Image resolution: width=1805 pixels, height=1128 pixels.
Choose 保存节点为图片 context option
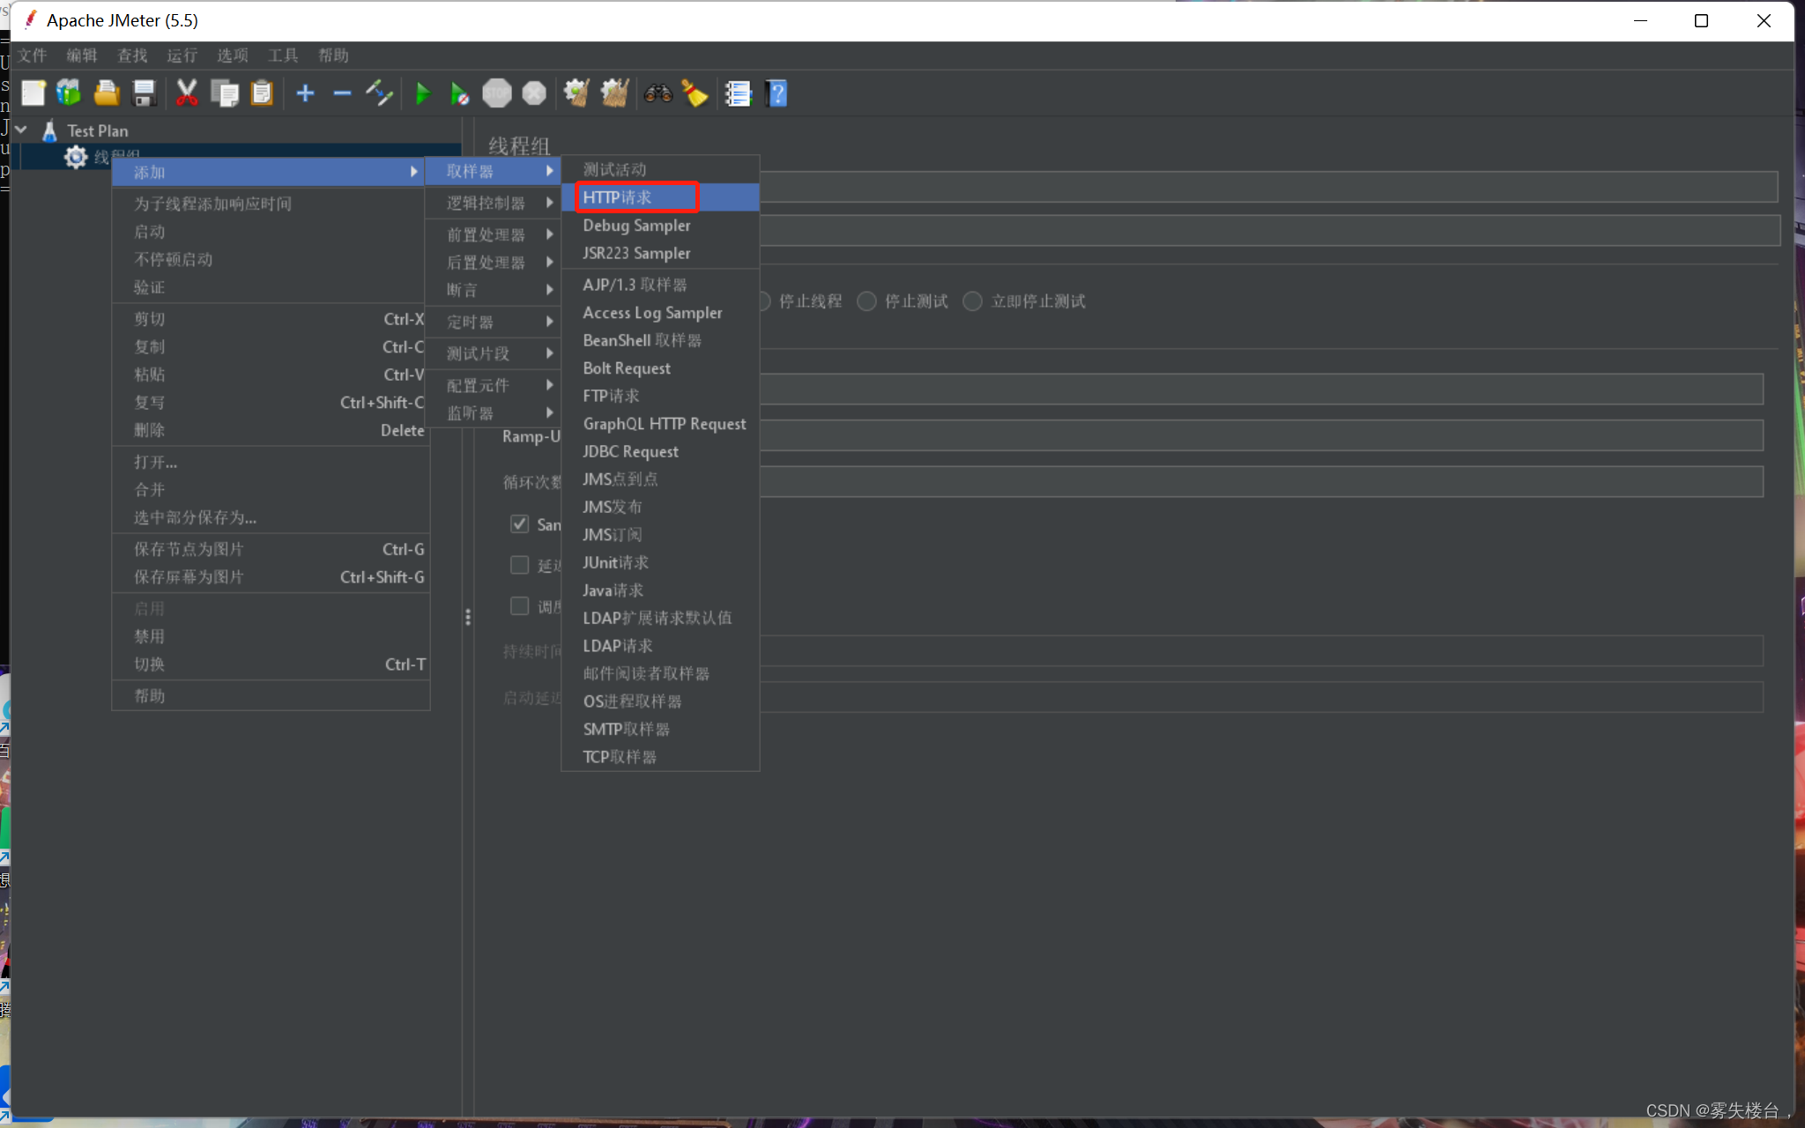click(x=270, y=549)
